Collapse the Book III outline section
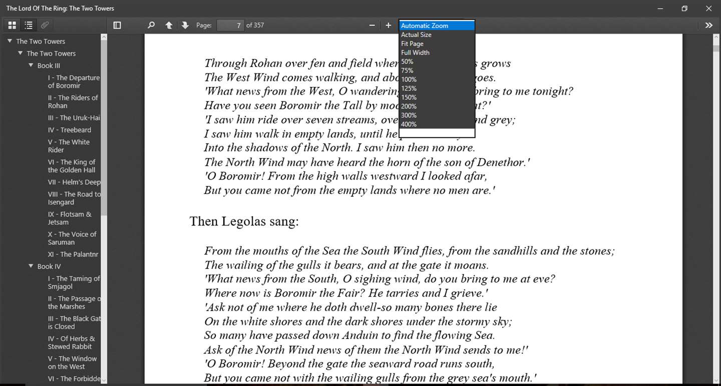This screenshot has width=721, height=386. (31, 65)
